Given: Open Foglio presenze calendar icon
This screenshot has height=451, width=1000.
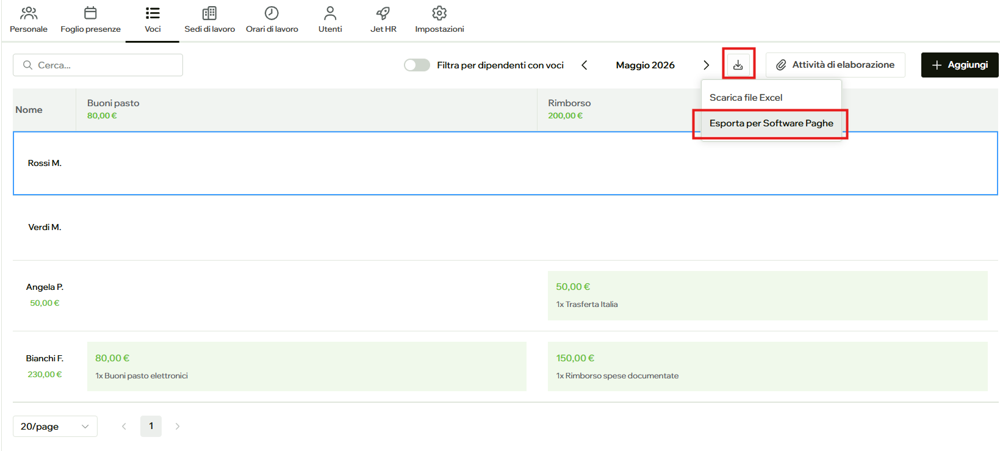Looking at the screenshot, I should tap(90, 13).
